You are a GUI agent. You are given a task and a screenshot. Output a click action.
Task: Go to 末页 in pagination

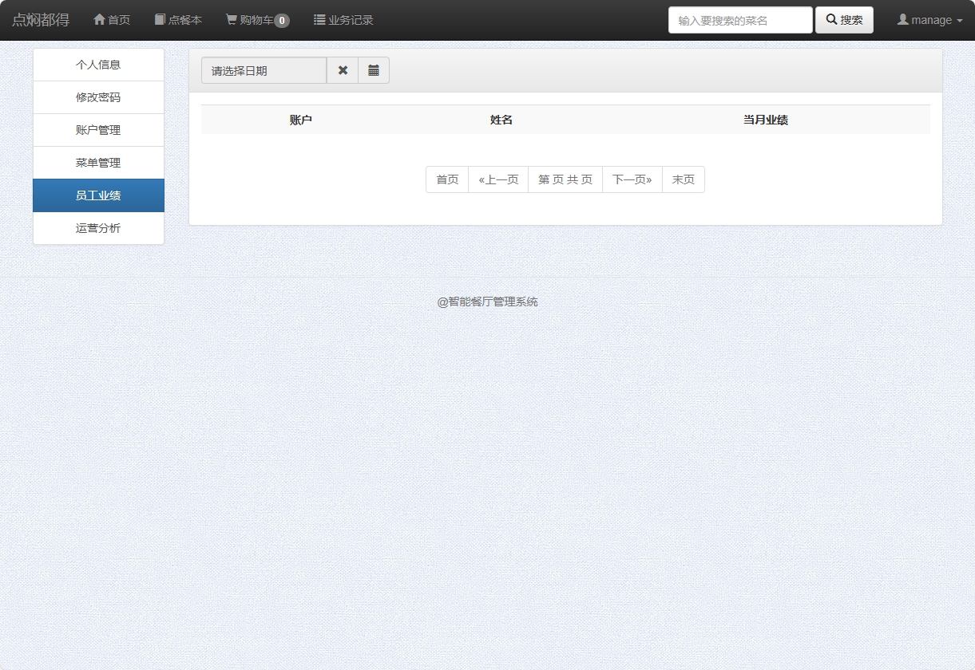(x=683, y=179)
